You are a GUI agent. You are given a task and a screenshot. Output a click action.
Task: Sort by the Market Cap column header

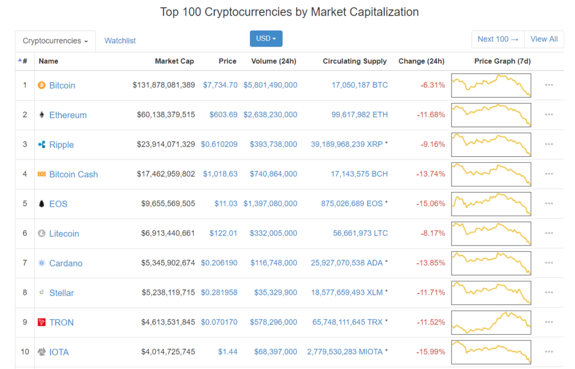[174, 61]
